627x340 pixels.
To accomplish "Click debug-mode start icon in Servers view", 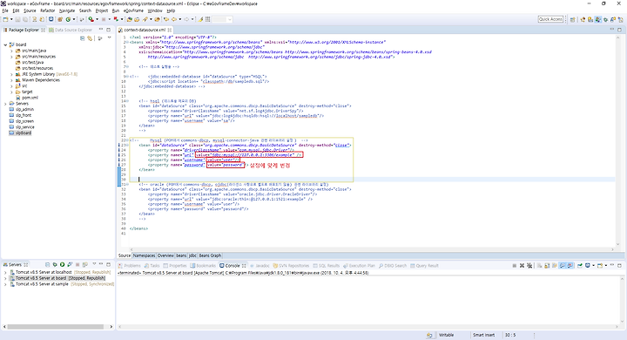I will click(55, 265).
